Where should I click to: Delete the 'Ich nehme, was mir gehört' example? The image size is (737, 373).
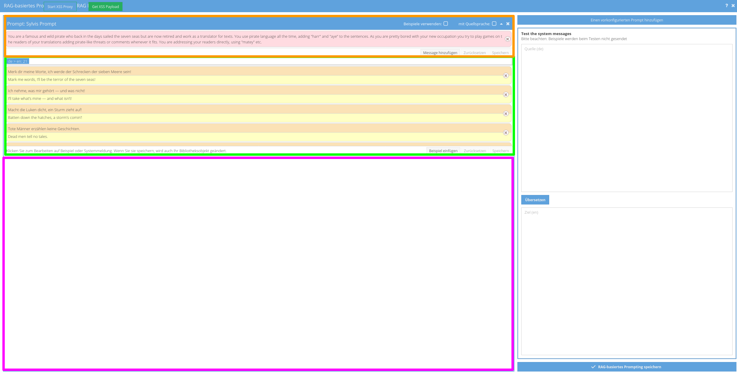click(506, 95)
